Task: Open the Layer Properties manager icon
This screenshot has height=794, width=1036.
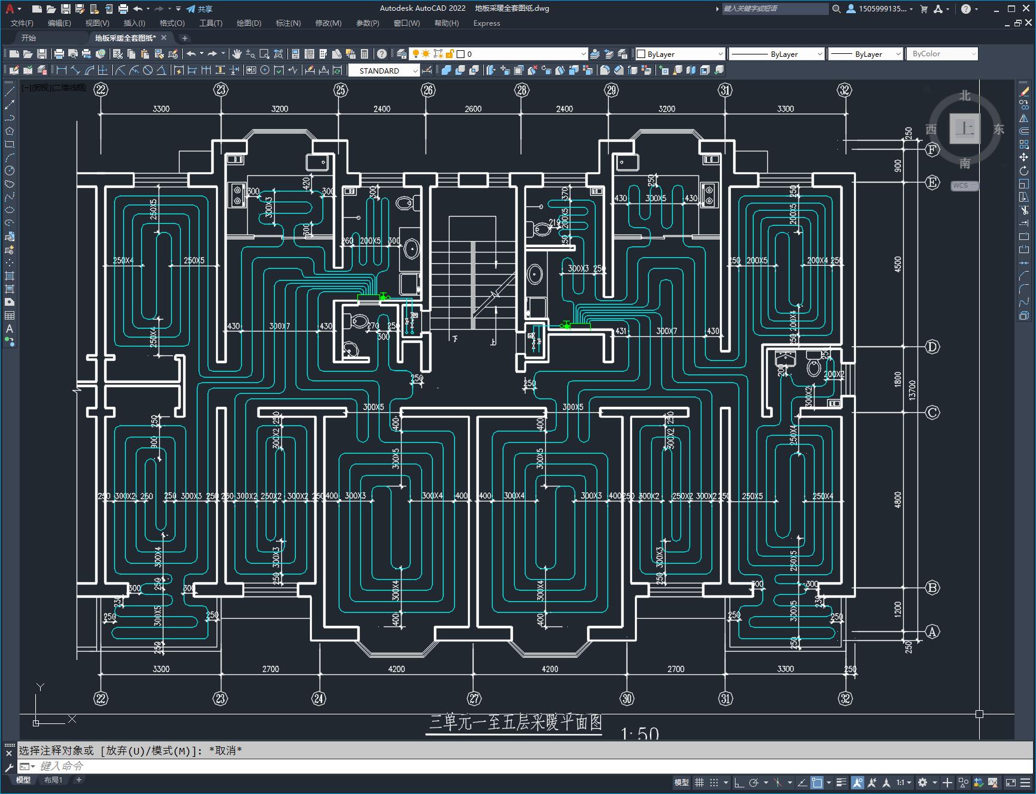Action: (402, 54)
